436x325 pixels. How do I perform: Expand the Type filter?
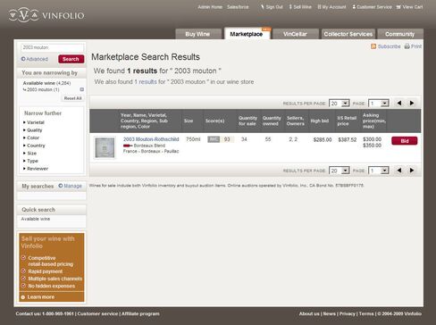point(32,161)
